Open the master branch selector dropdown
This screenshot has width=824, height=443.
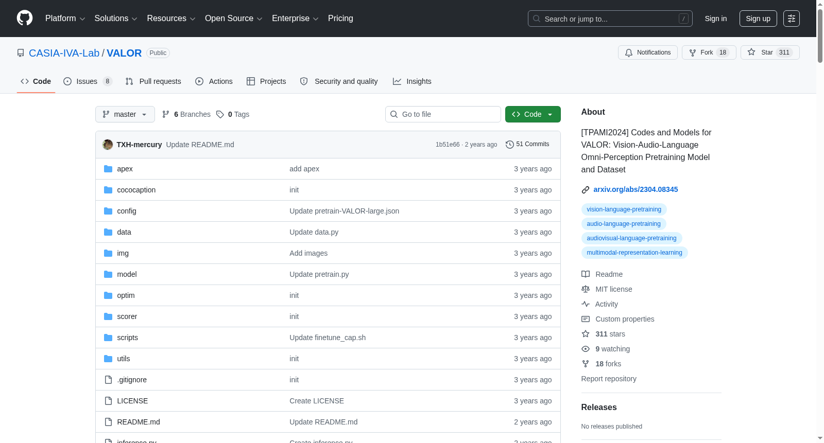125,114
